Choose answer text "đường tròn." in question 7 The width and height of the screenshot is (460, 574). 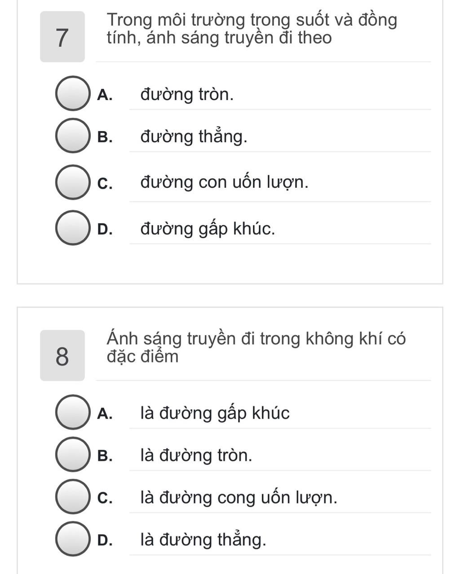click(187, 94)
